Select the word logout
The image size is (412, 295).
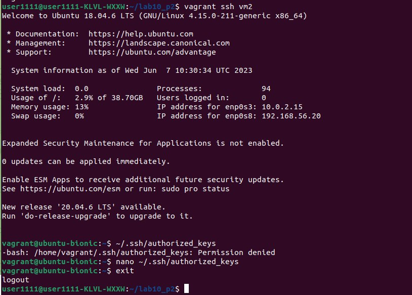(15, 280)
